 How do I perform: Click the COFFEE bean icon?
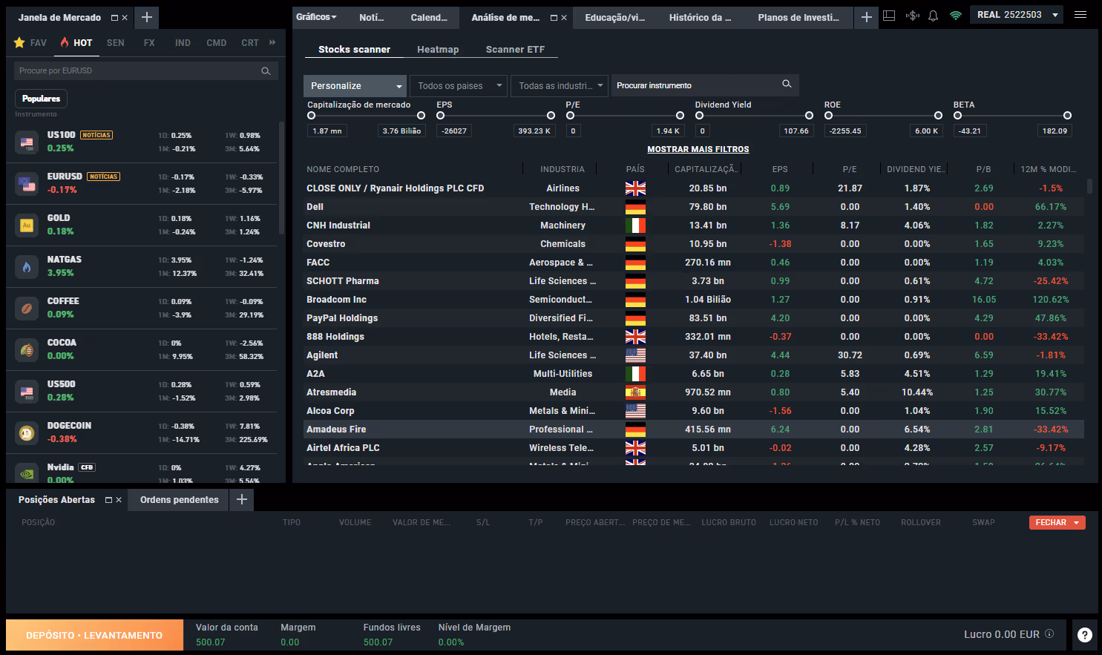(27, 308)
